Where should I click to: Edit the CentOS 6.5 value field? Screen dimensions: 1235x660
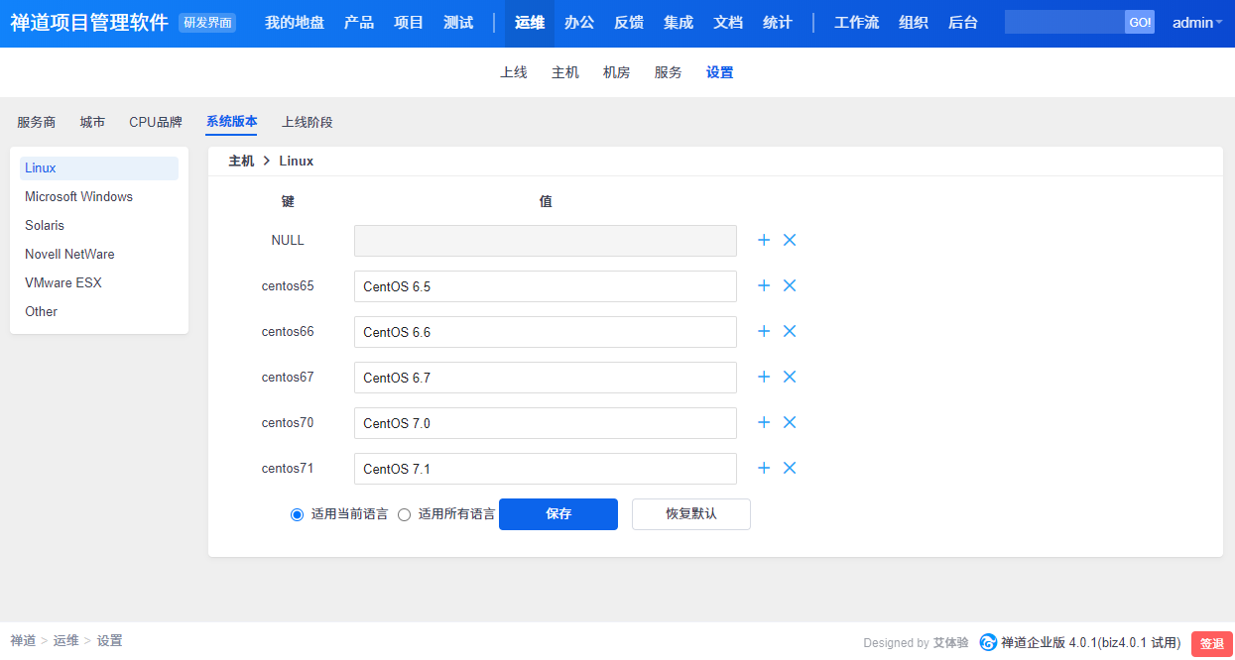point(546,286)
